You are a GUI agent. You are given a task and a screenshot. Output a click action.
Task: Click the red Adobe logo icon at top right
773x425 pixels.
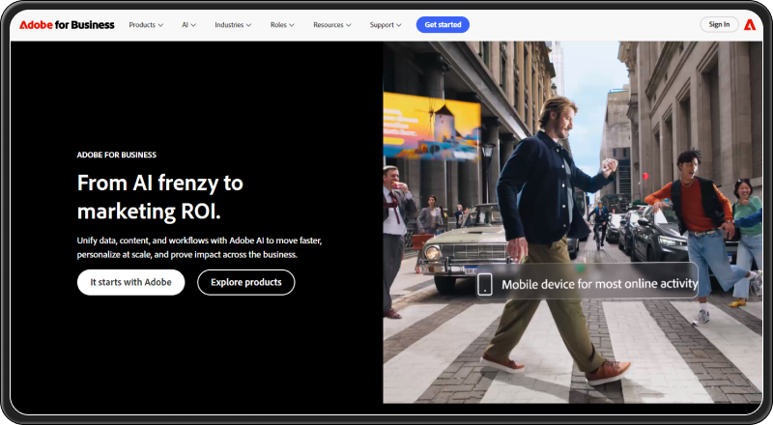pos(749,24)
